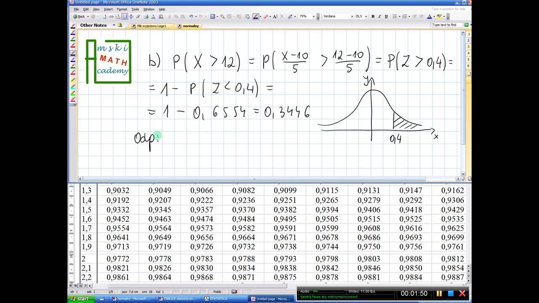Click the Print icon

[x=146, y=16]
